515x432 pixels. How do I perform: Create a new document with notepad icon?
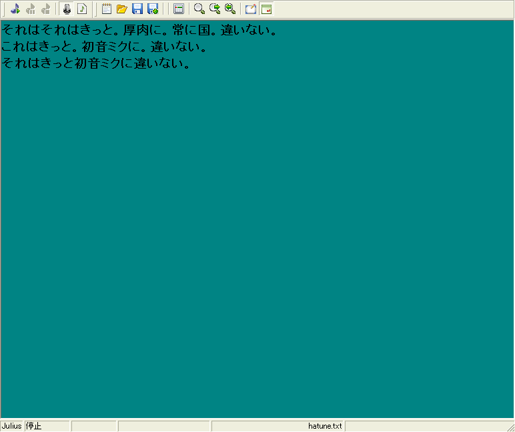tap(107, 9)
